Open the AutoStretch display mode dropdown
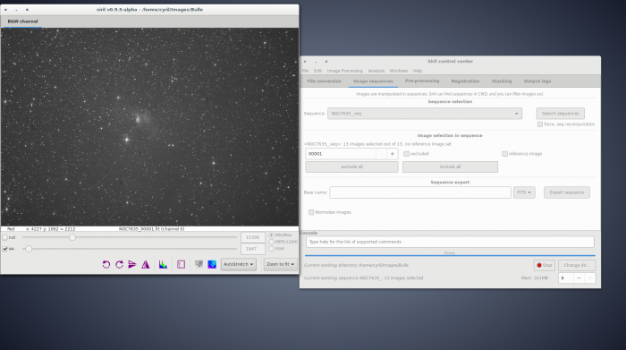Viewport: 626px width, 350px height. [239, 264]
